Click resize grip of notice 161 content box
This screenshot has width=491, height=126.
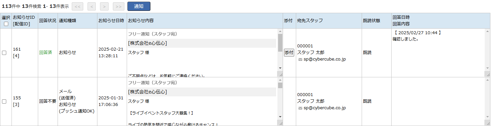click(x=280, y=74)
